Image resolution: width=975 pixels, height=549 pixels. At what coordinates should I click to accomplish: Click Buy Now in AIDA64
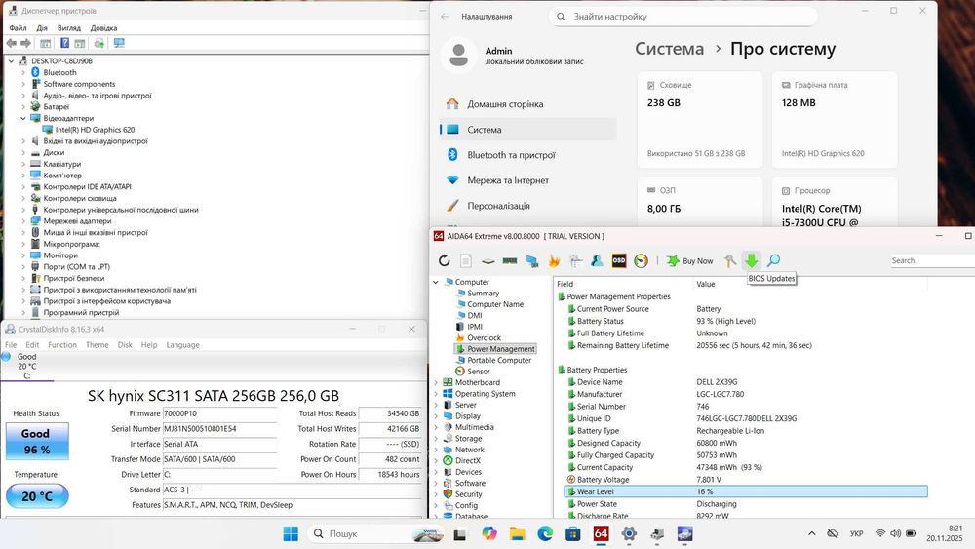point(690,261)
